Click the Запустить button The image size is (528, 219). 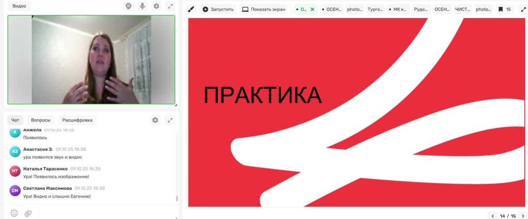coord(218,9)
